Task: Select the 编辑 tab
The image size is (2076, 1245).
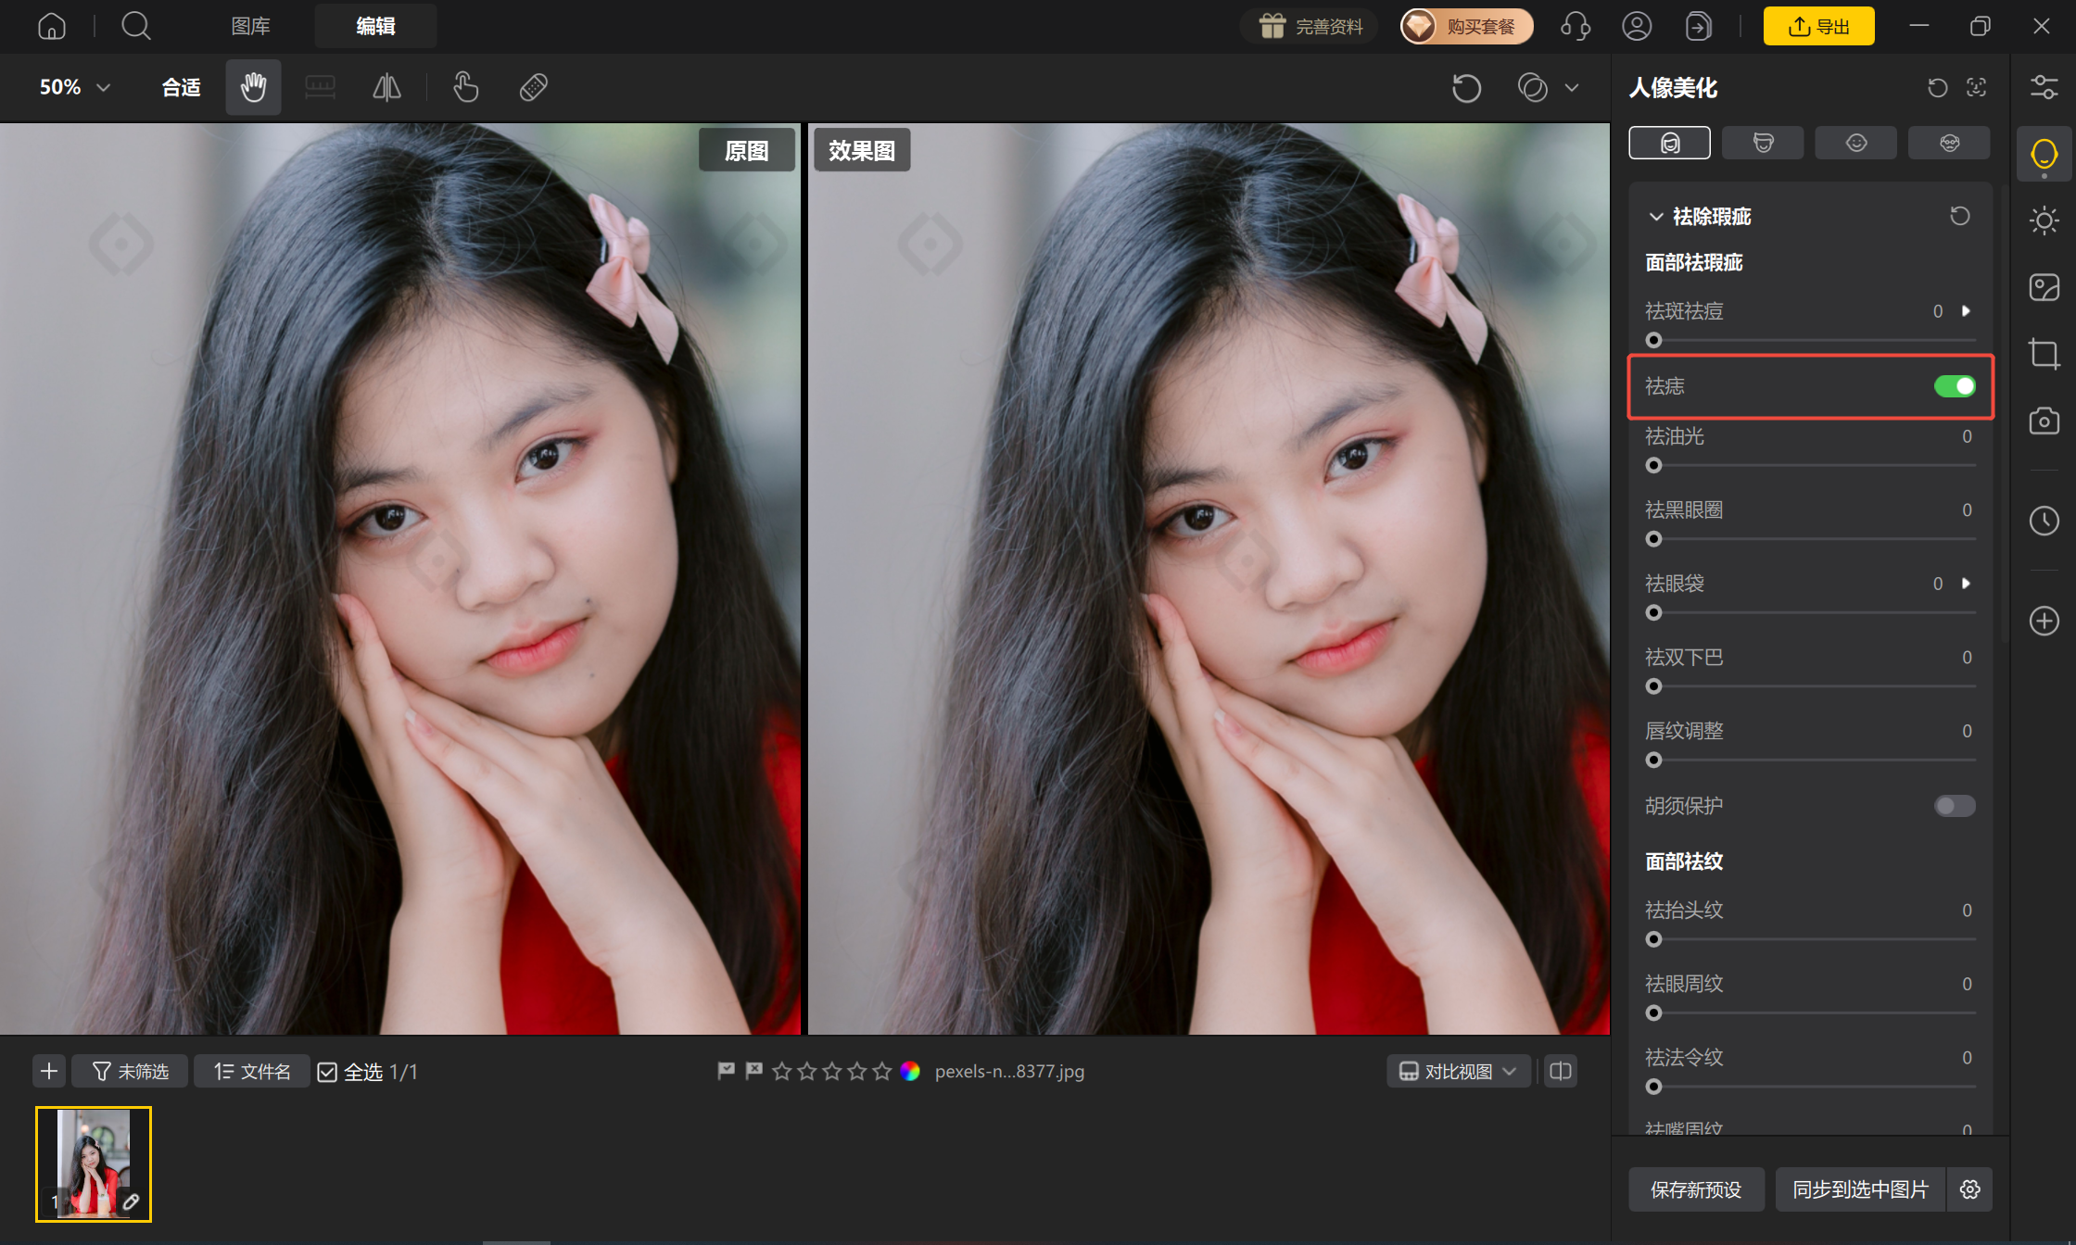Action: point(375,26)
